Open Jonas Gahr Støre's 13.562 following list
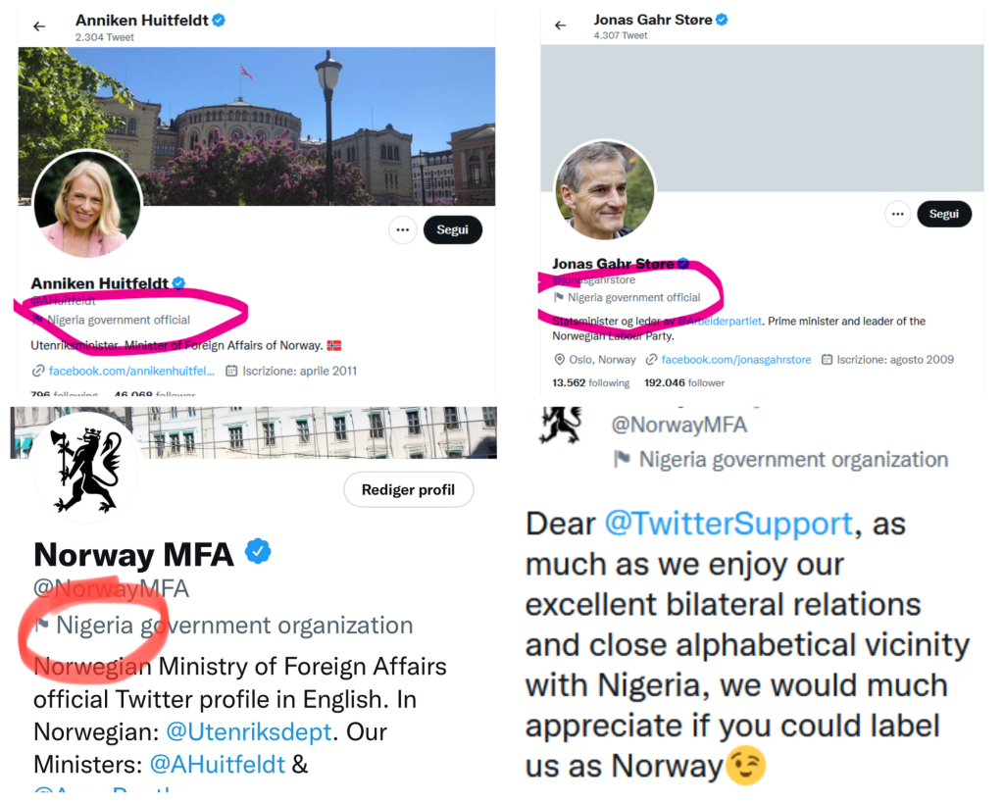 (x=590, y=383)
